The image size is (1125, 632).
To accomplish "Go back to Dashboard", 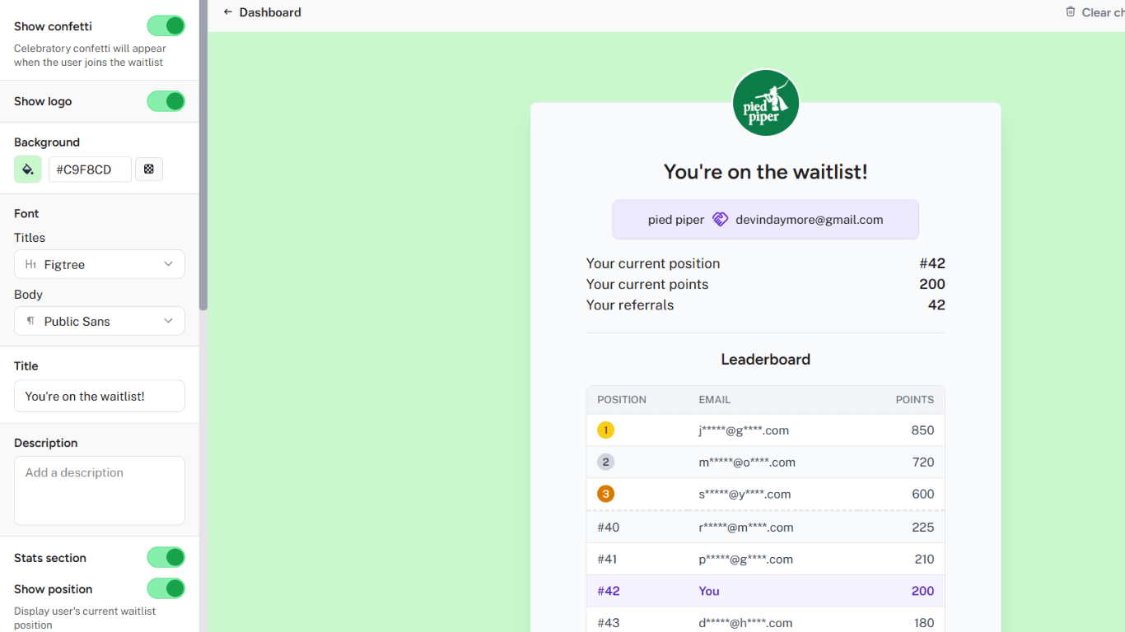I will (x=262, y=12).
